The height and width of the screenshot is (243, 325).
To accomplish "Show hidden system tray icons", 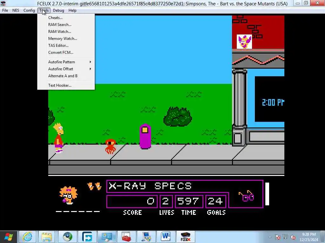I will click(270, 237).
